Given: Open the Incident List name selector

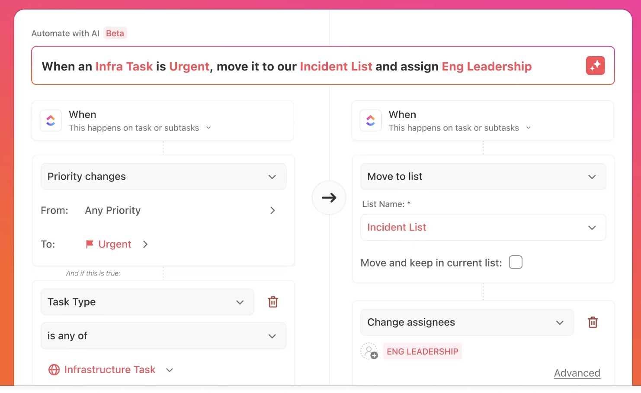Looking at the screenshot, I should (483, 227).
